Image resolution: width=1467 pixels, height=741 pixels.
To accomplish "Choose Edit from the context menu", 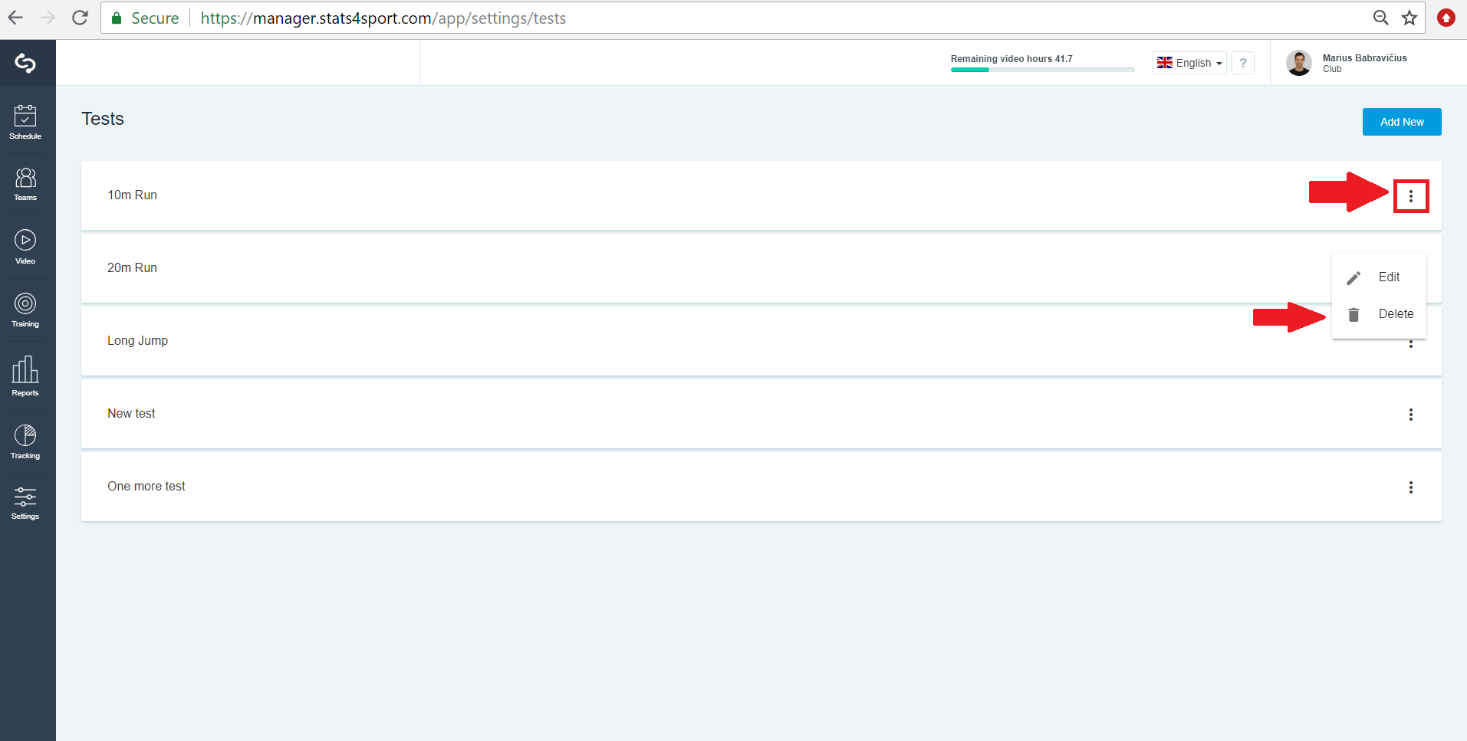I will (x=1379, y=277).
